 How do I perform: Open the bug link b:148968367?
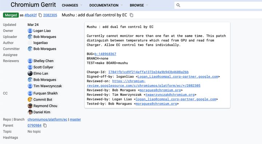click(x=106, y=54)
